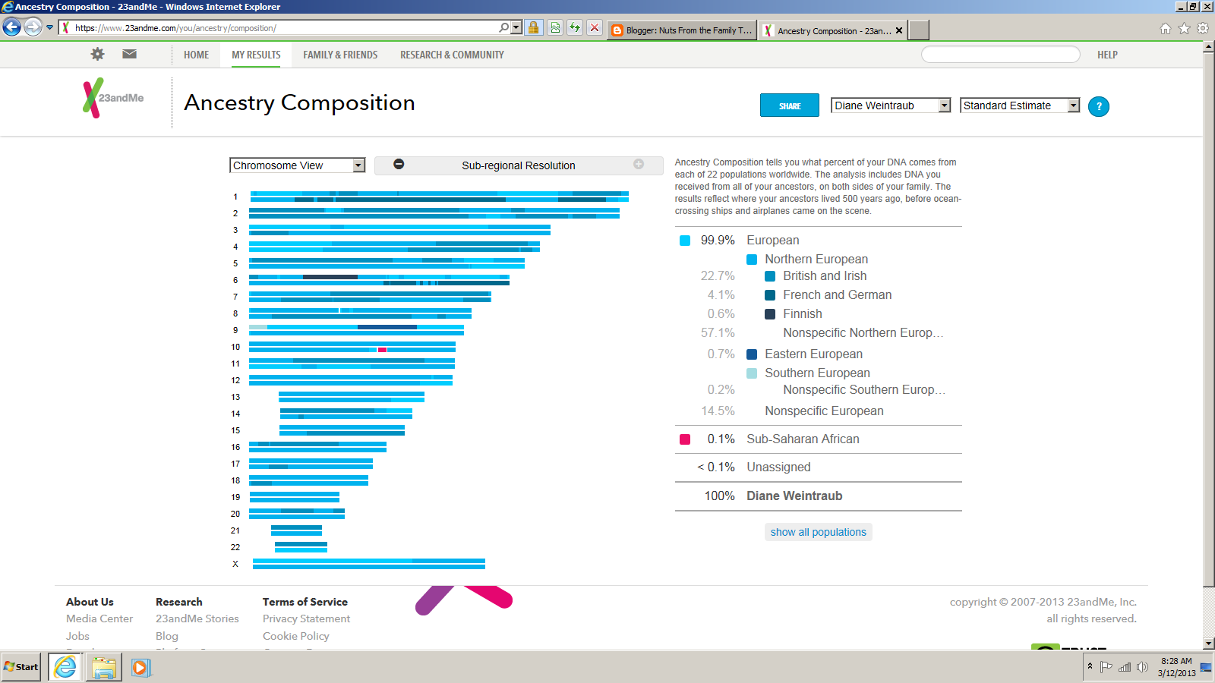This screenshot has height=683, width=1215.
Task: Select the British and Irish color square
Action: 770,276
